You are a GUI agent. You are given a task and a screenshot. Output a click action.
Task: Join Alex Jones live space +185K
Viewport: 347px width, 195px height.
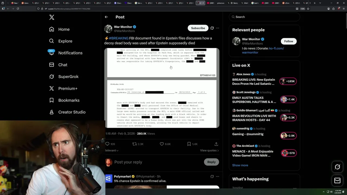[288, 81]
